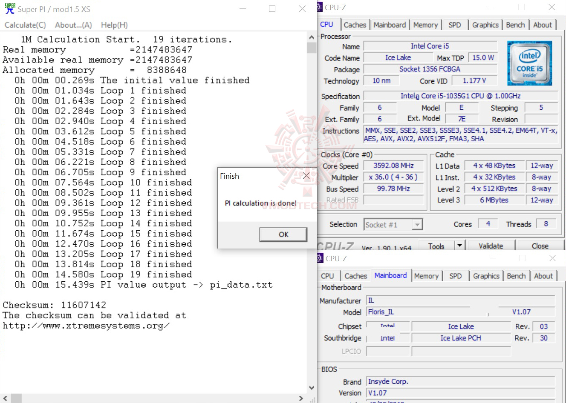Switch to Graphics tab in lower CPU-Z window
Image resolution: width=566 pixels, height=403 pixels.
486,276
